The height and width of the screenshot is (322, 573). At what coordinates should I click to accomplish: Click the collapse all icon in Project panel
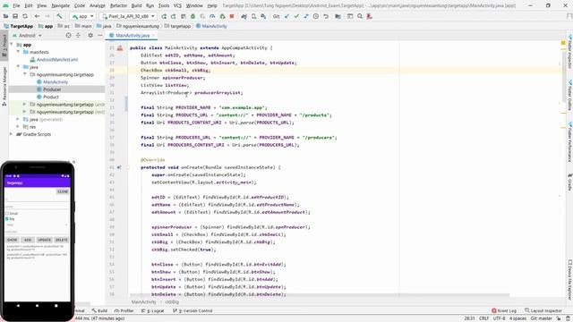coord(78,36)
